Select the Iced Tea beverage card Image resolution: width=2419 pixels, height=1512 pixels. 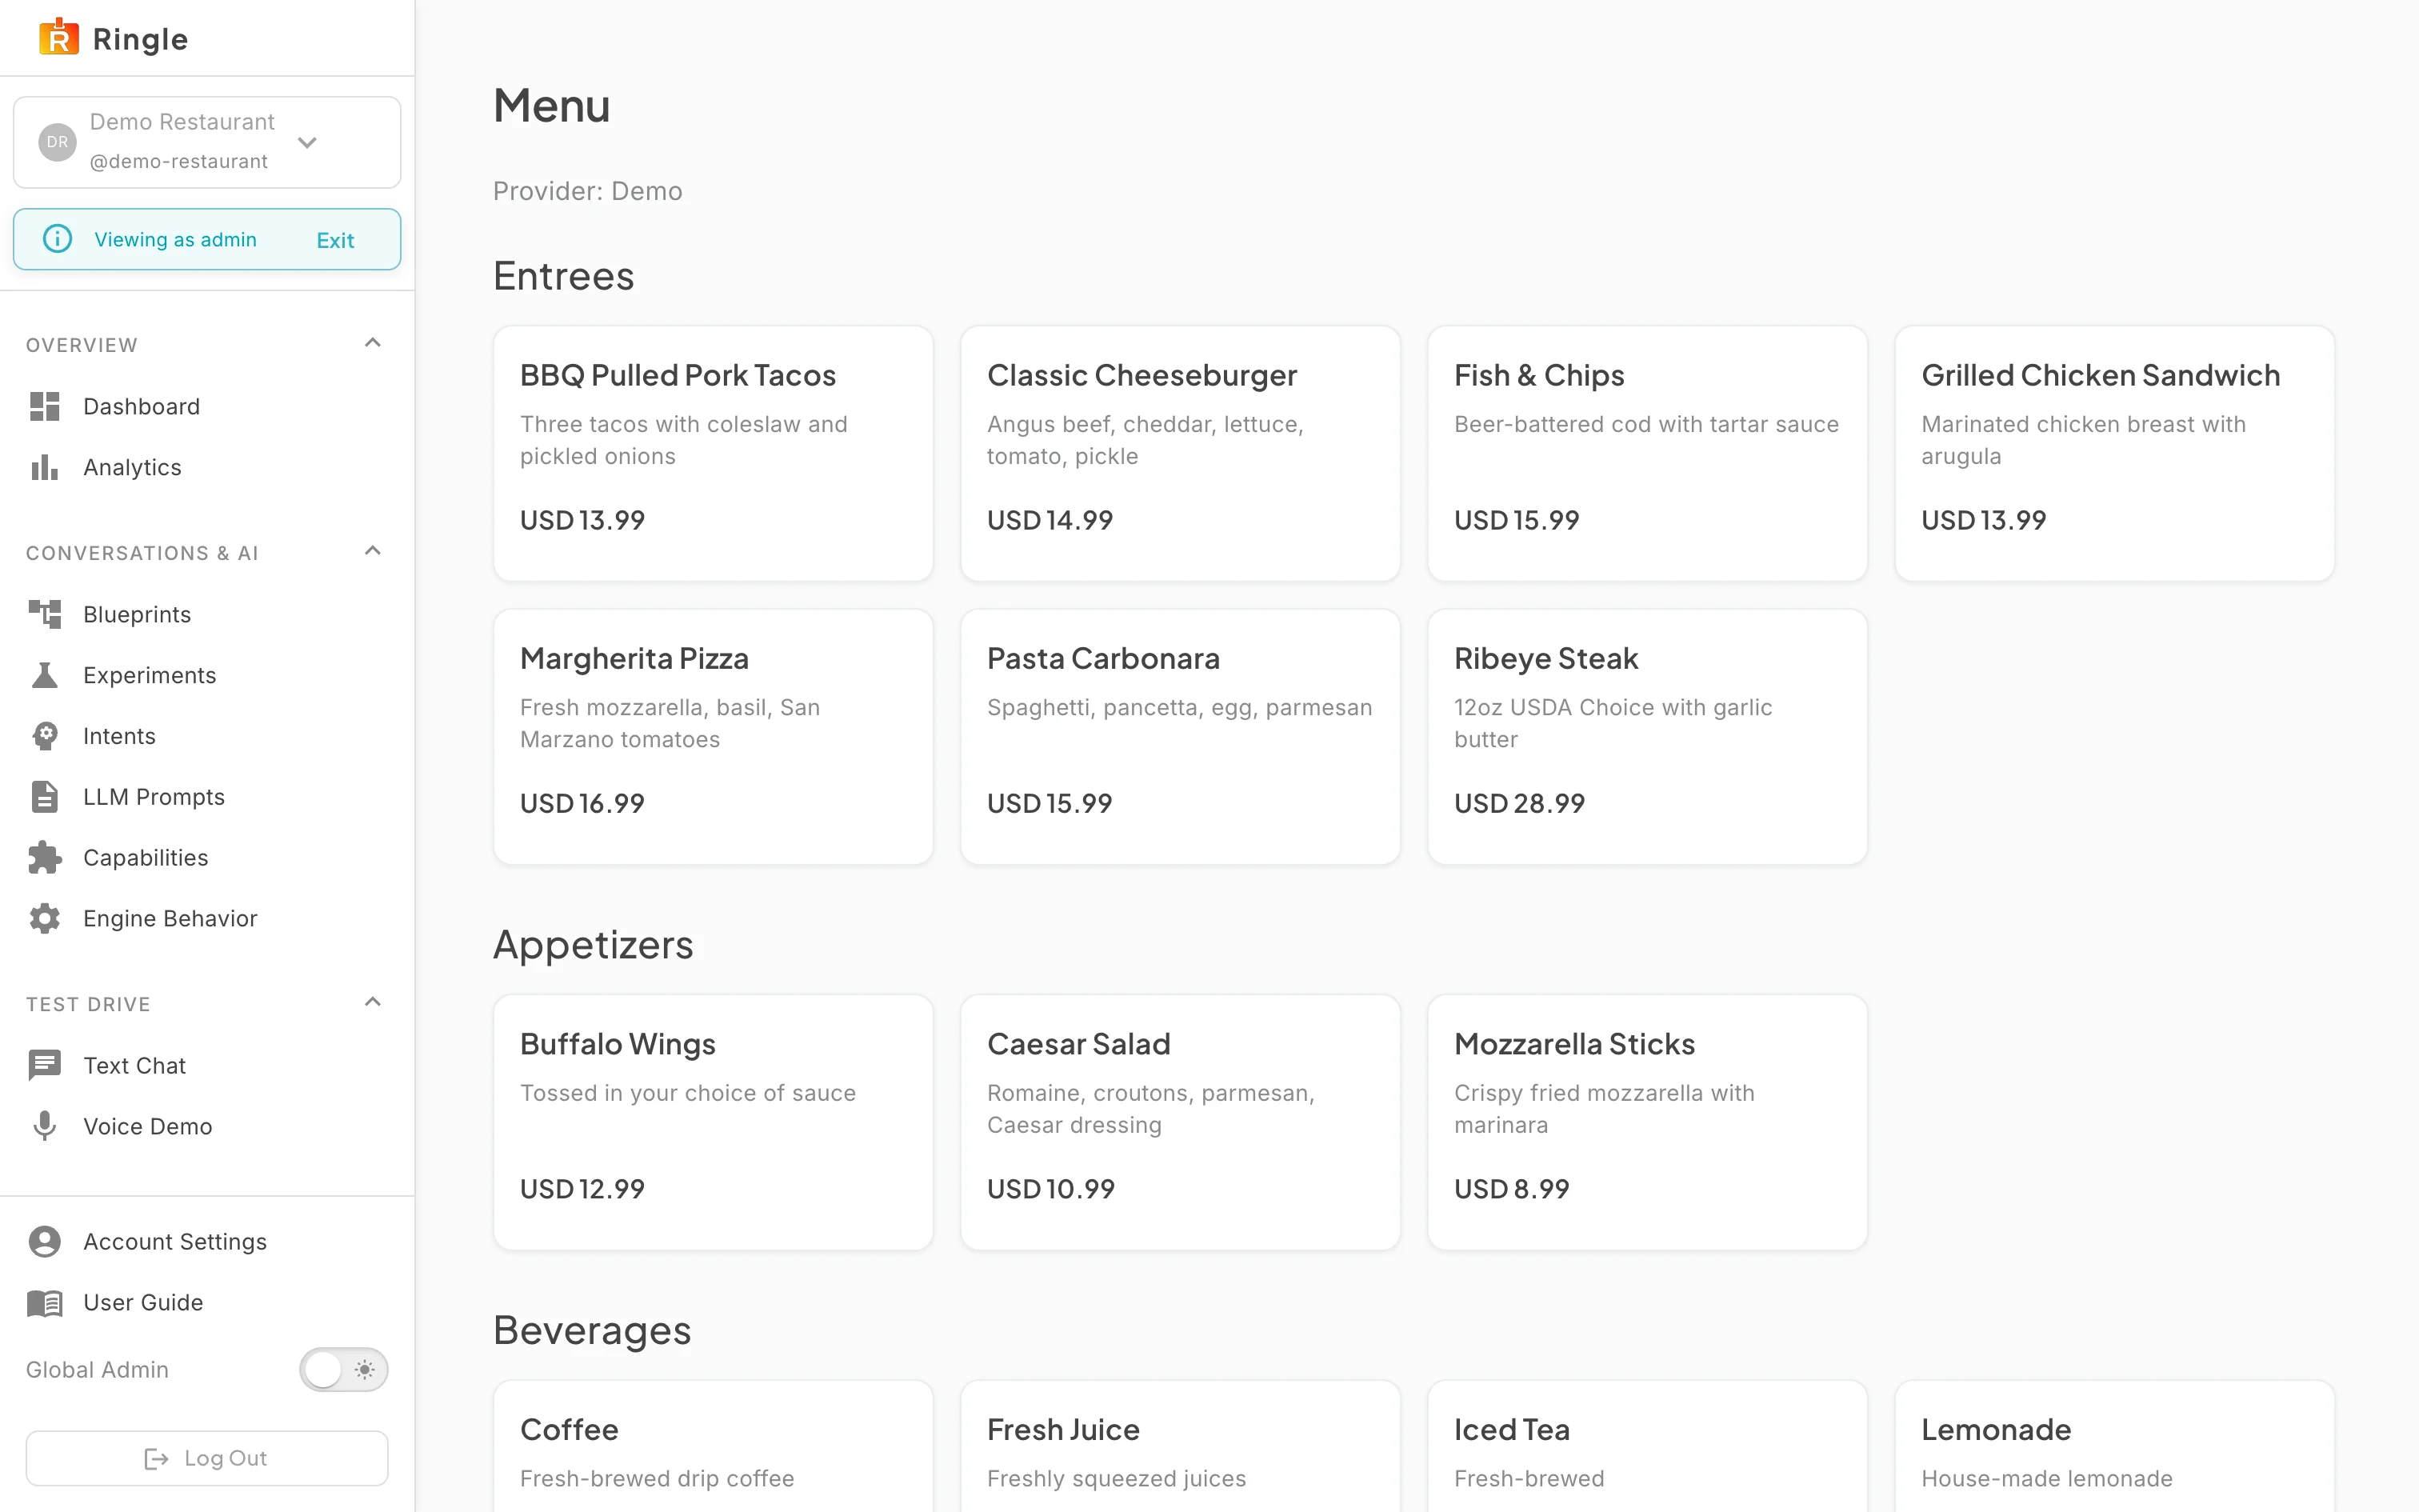pos(1647,1446)
